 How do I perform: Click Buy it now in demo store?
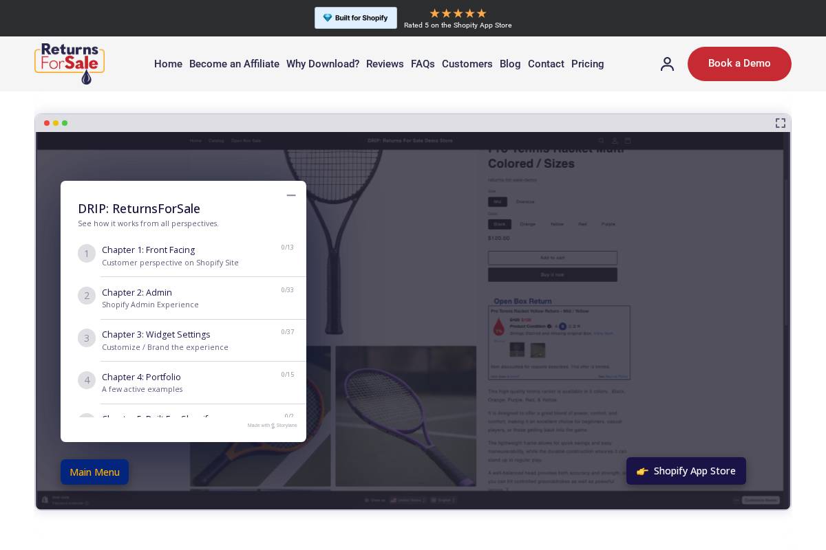click(553, 274)
